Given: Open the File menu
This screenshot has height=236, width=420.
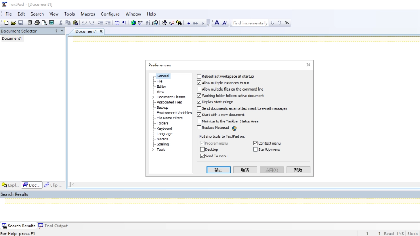Looking at the screenshot, I should 9,14.
